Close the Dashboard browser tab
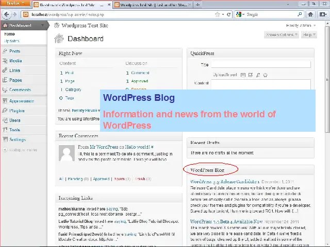This screenshot has width=330, height=247. coord(109,5)
